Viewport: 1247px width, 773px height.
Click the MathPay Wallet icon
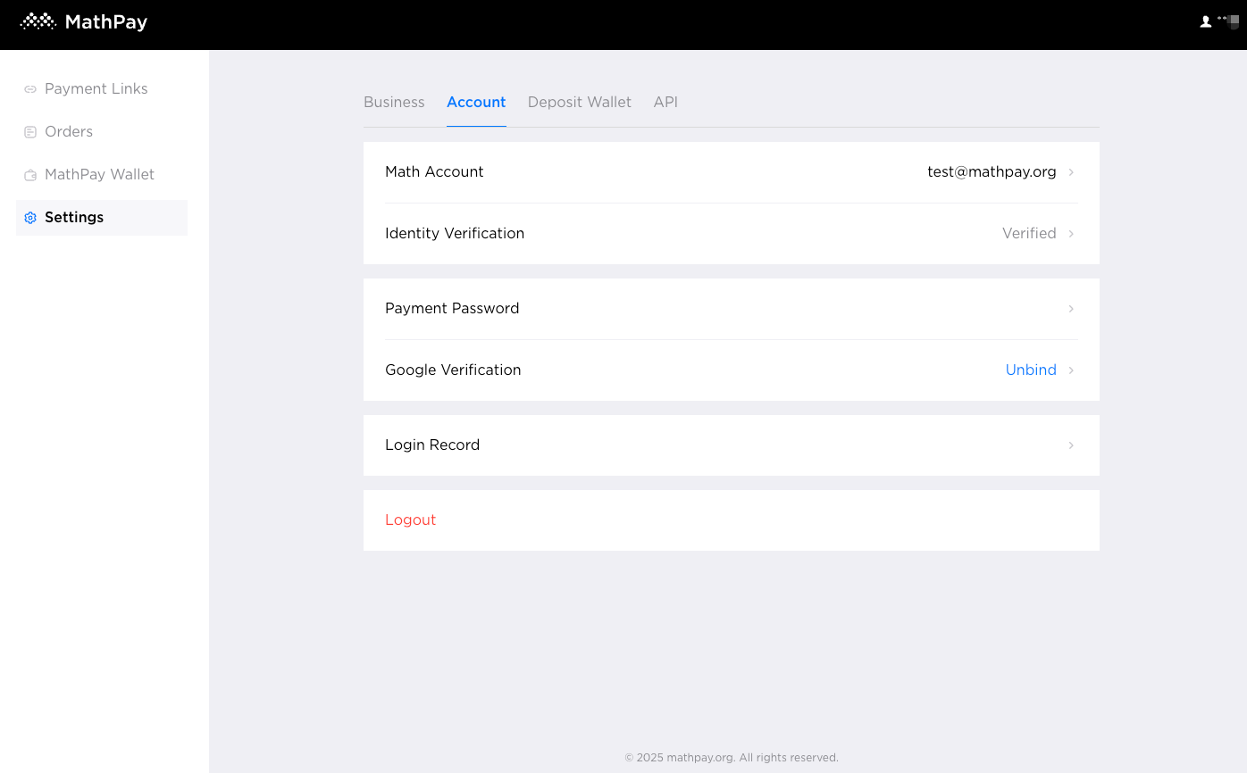tap(30, 175)
